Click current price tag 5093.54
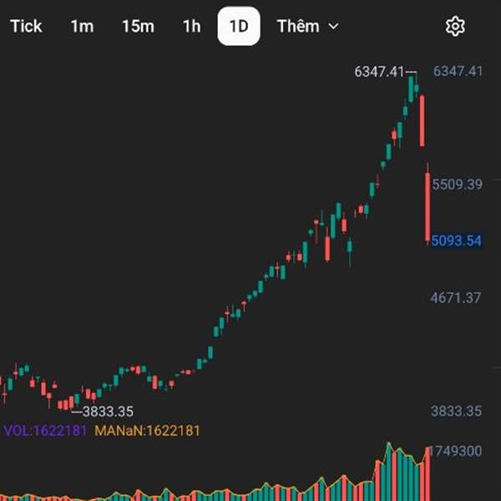 (457, 241)
